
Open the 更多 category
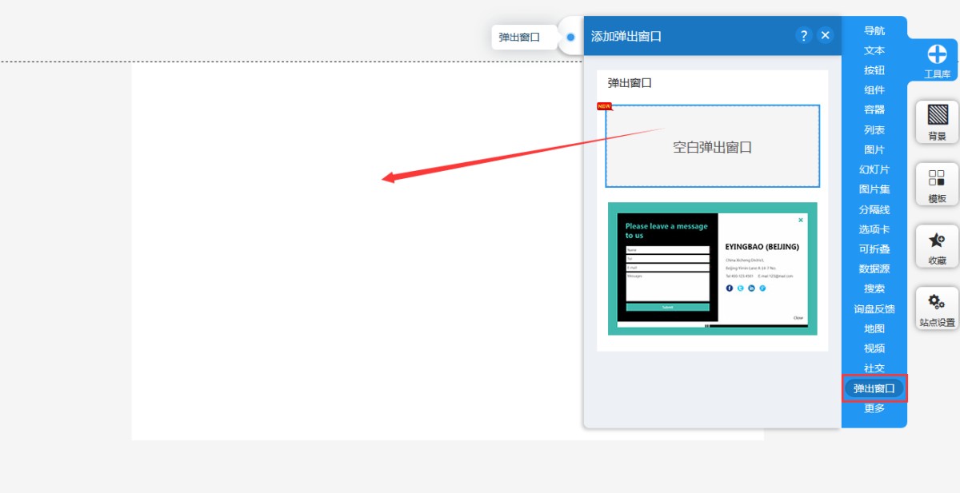coord(874,408)
